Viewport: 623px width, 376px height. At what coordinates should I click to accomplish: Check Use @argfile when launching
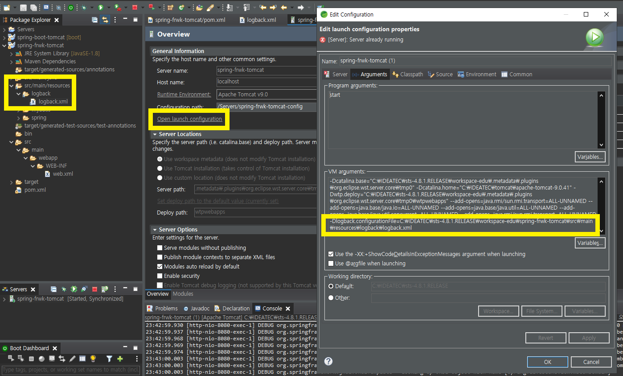[x=331, y=264]
